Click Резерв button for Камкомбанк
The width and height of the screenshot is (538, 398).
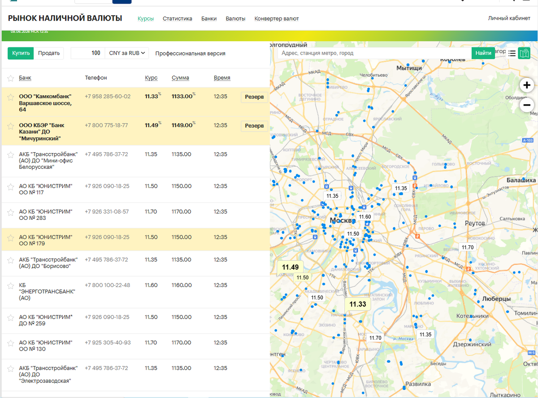[x=254, y=97]
